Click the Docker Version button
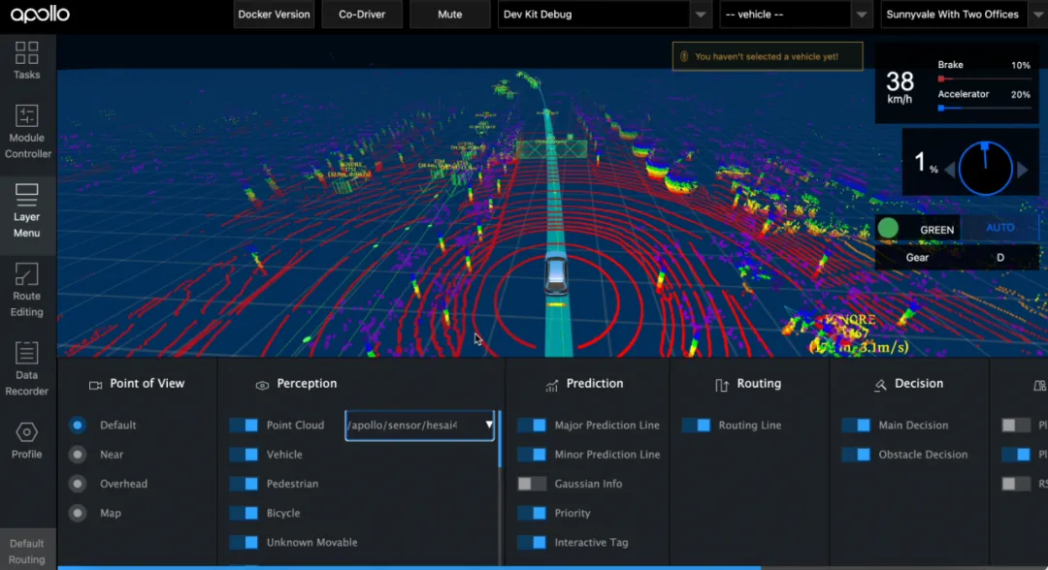1048x570 pixels. pos(274,14)
